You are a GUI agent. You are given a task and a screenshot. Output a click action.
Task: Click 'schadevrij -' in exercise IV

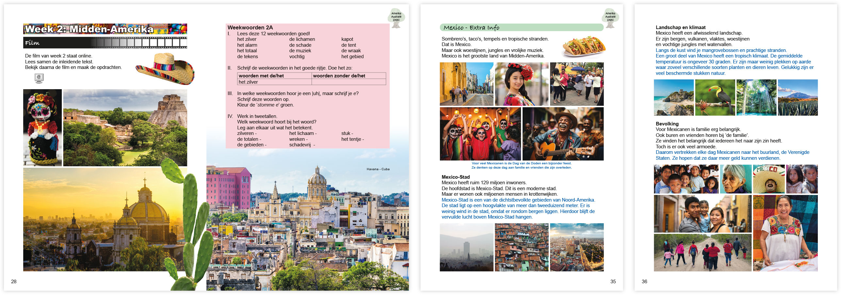(x=302, y=145)
